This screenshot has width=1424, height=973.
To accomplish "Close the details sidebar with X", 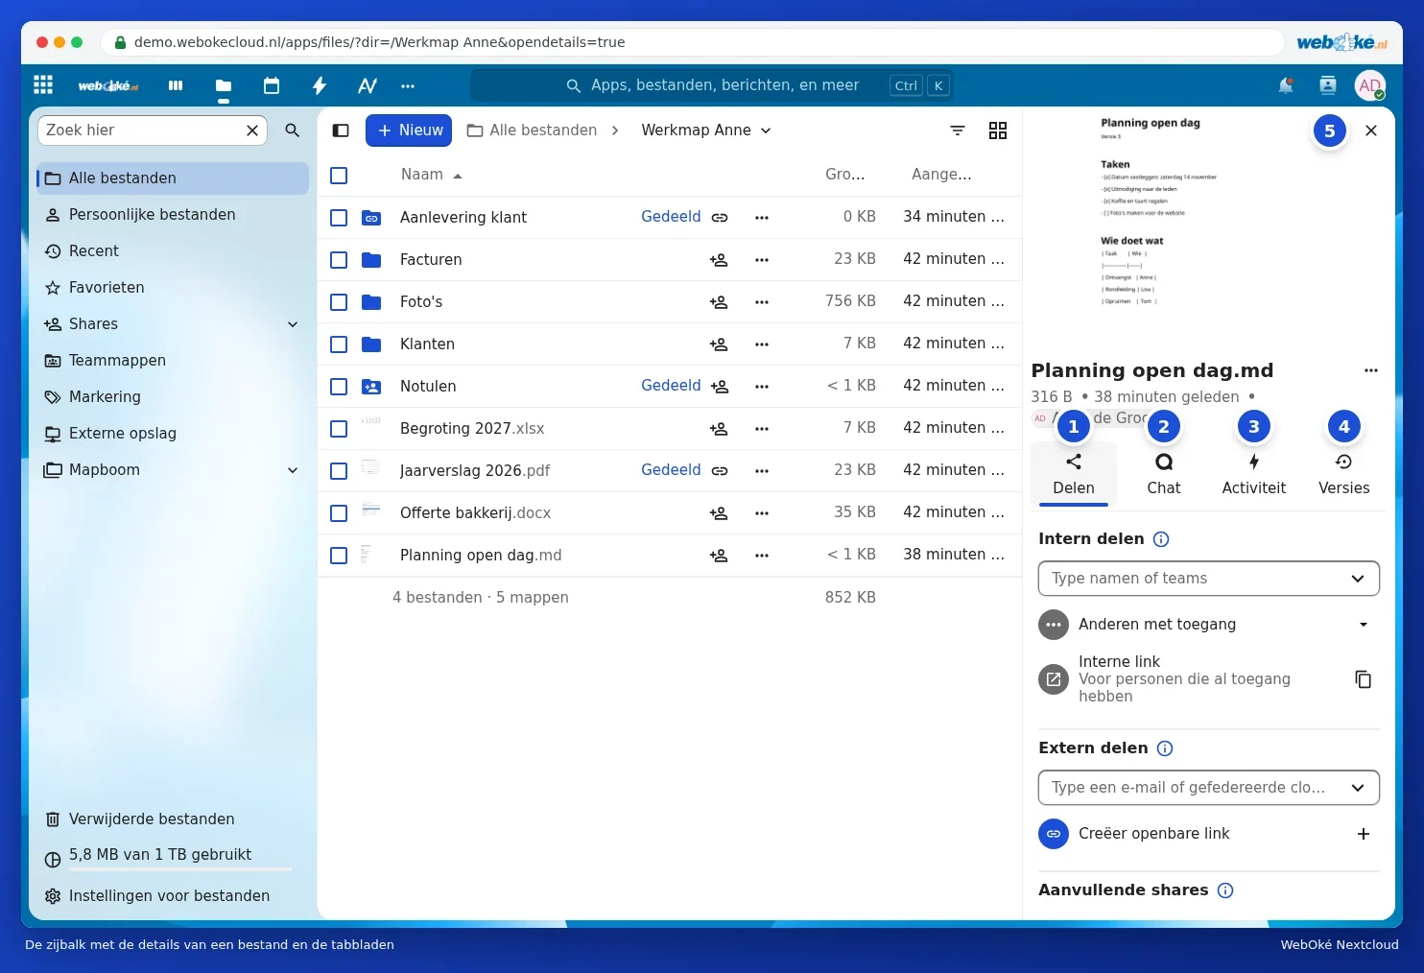I will (x=1371, y=131).
